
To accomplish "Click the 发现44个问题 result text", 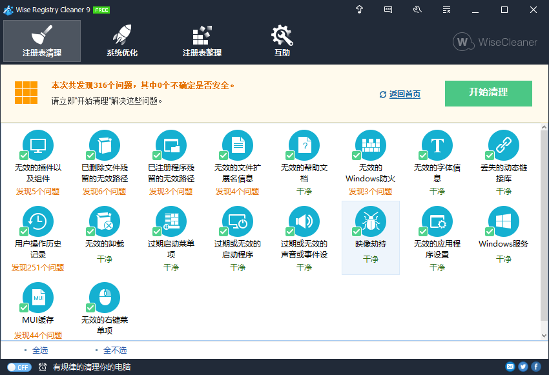I will coord(38,335).
